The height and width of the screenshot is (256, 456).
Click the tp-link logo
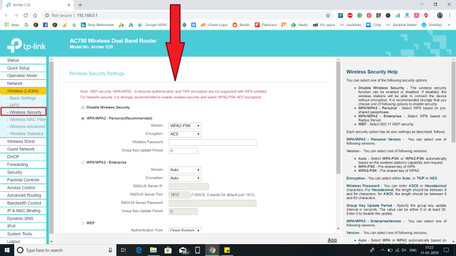click(27, 44)
